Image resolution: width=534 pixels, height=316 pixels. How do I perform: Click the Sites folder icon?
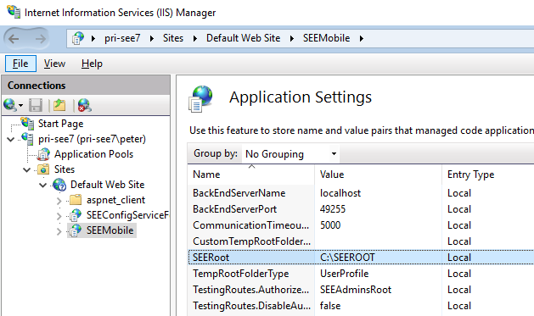pos(43,169)
